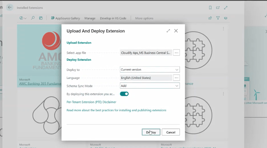The height and width of the screenshot is (148, 267).
Task: Open page in new window icon
Action: pyautogui.click(x=218, y=8)
